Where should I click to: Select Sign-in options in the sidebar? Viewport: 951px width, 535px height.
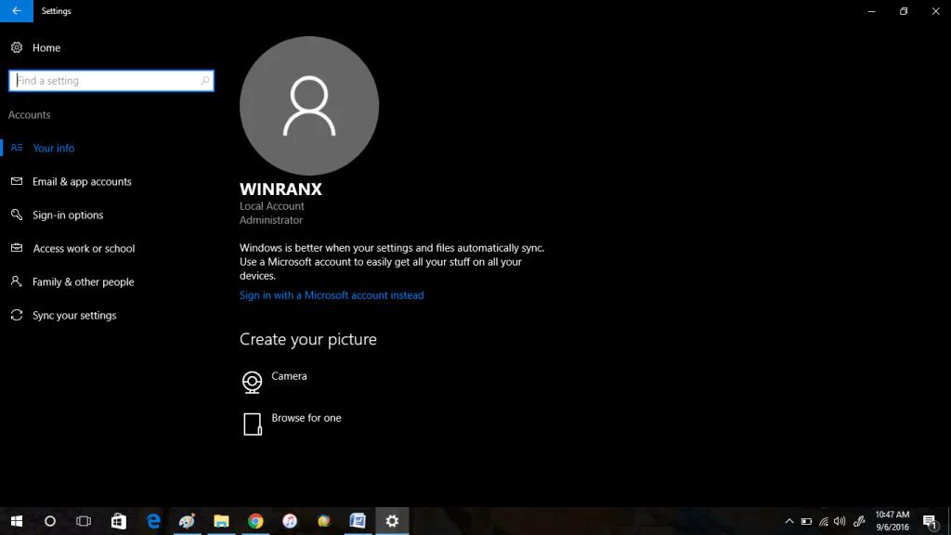68,215
